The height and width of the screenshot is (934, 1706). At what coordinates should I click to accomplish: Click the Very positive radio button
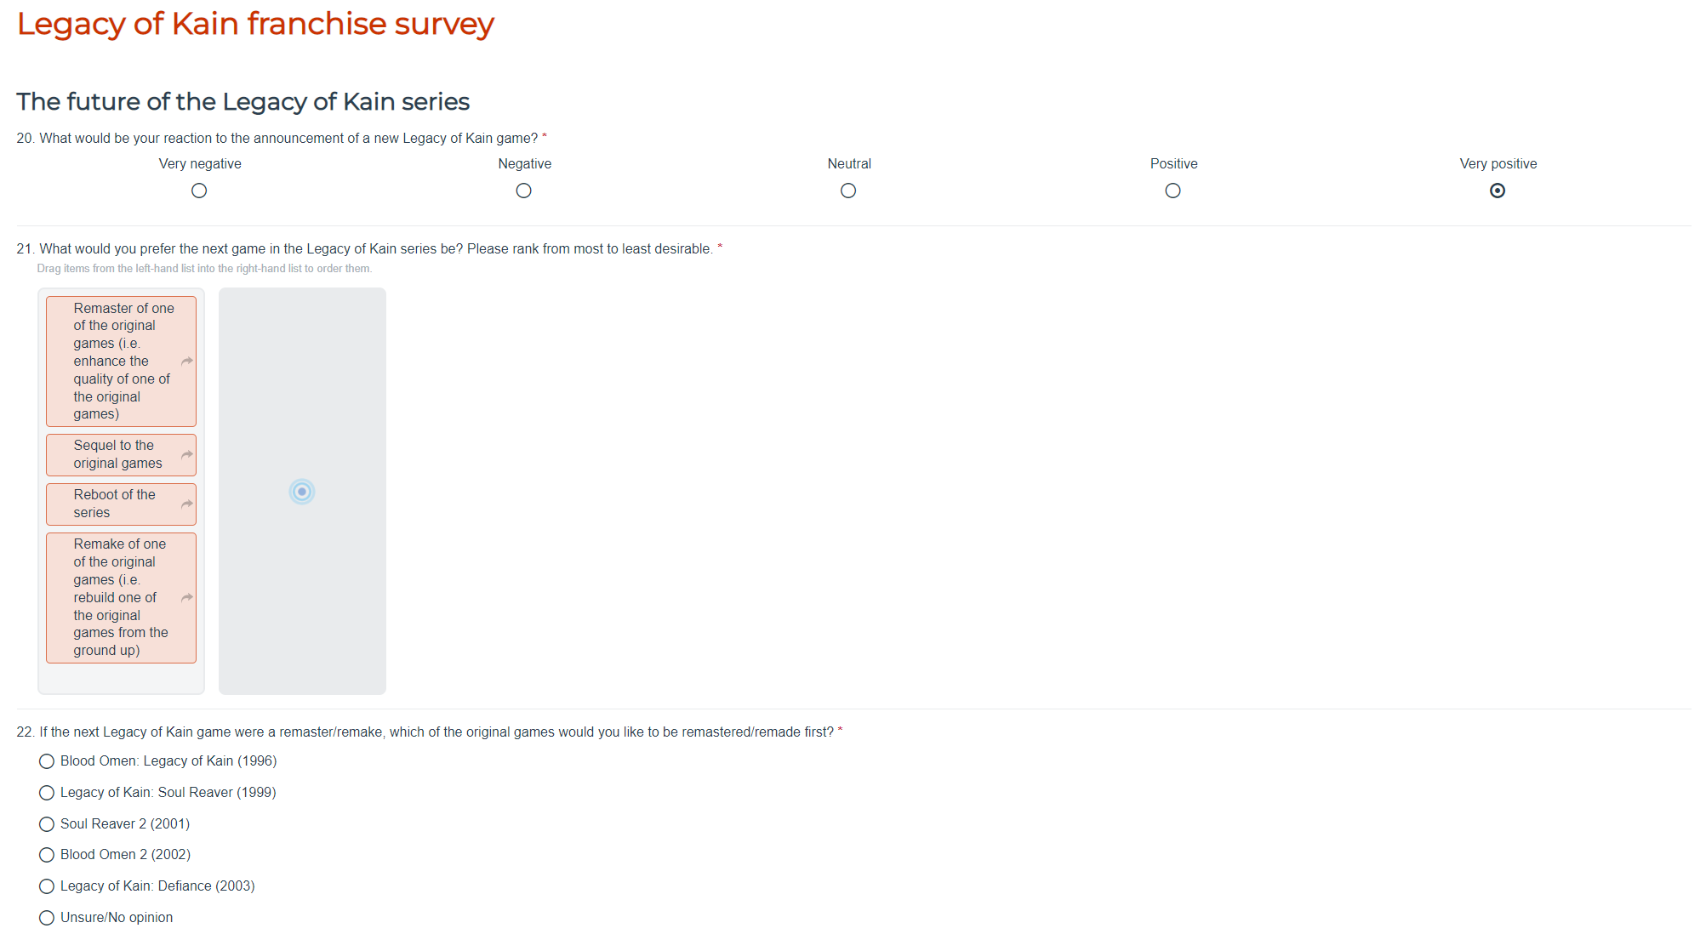pos(1498,191)
